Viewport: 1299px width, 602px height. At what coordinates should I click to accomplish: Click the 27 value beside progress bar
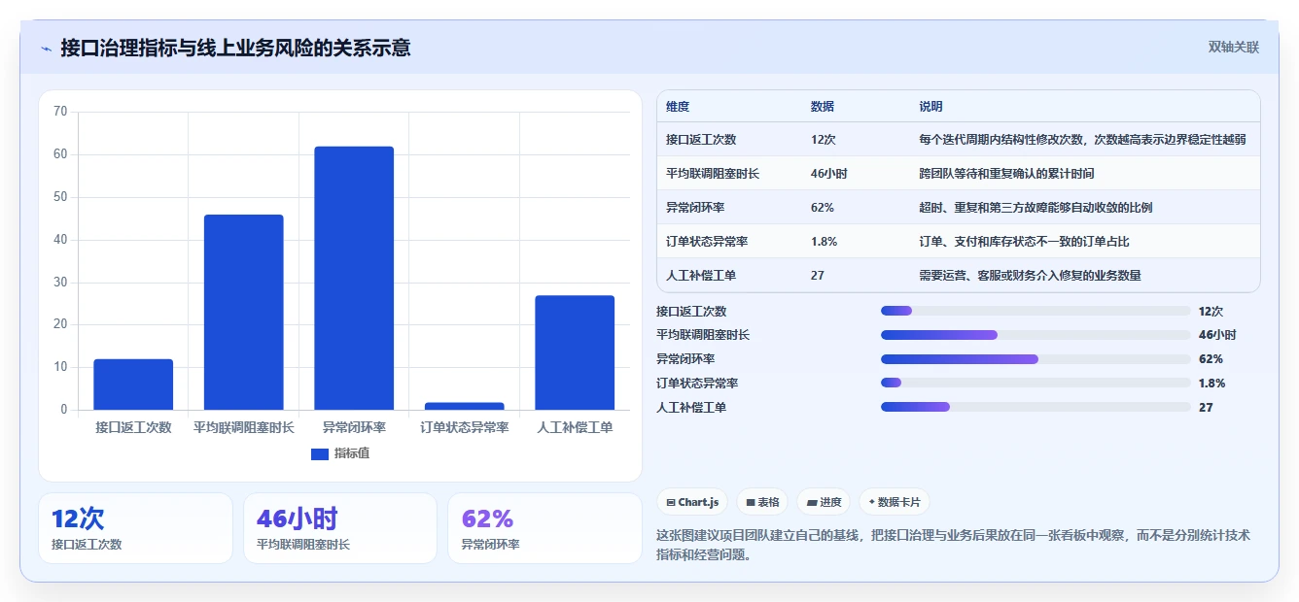click(1206, 407)
